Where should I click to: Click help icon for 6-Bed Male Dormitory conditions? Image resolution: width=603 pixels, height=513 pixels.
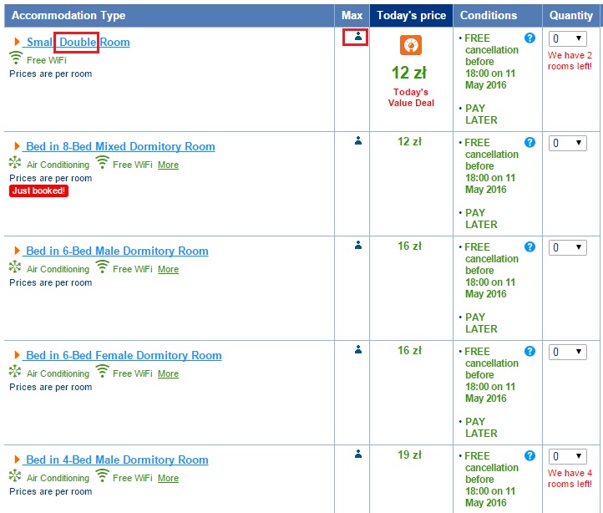[x=530, y=246]
